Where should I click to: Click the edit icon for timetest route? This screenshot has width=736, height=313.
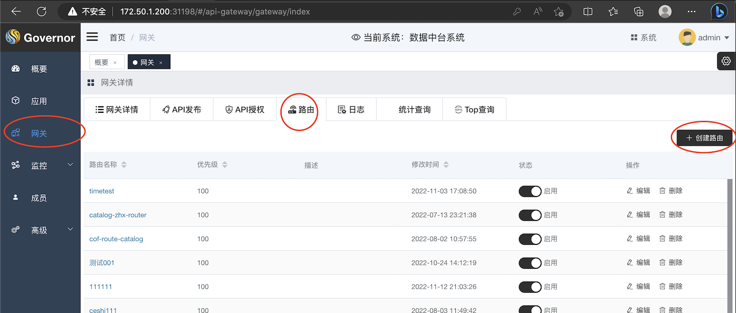[630, 191]
